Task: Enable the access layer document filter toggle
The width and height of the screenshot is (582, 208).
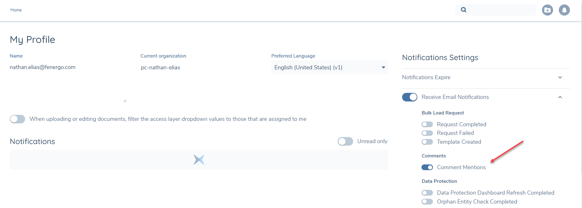Action: tap(17, 119)
